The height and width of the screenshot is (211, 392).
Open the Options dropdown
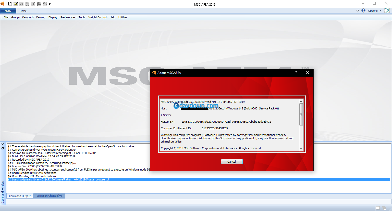(374, 11)
